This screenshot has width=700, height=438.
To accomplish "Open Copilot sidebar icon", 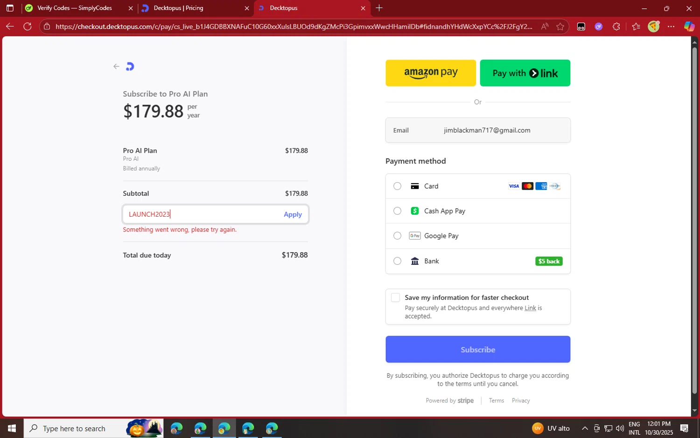I will (689, 27).
